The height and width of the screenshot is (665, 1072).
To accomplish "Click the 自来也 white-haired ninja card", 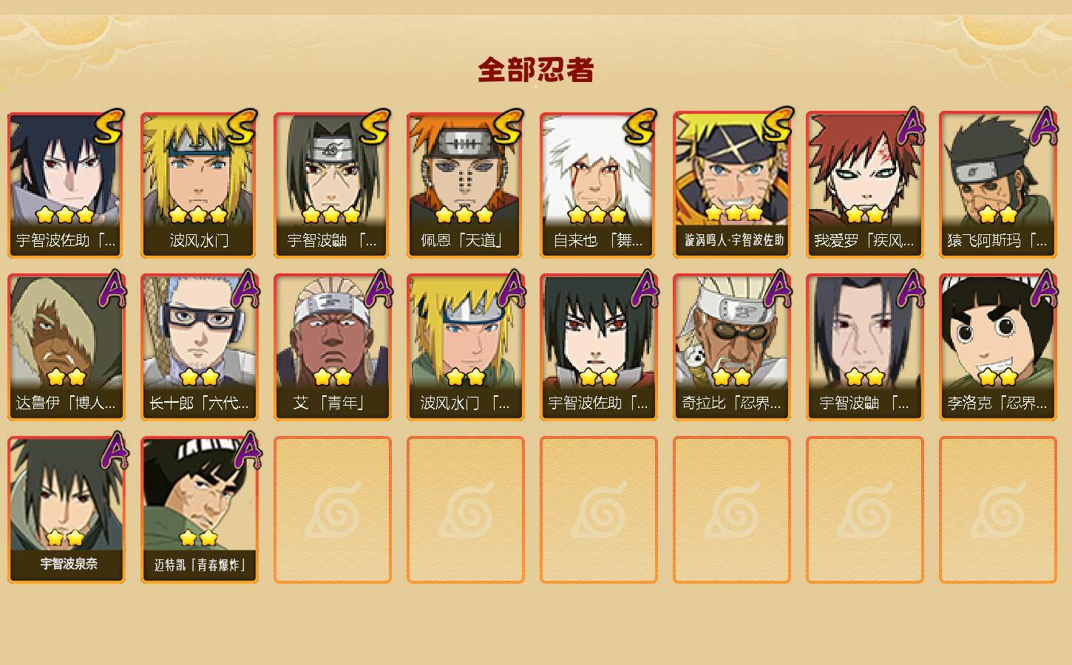I will pyautogui.click(x=598, y=185).
